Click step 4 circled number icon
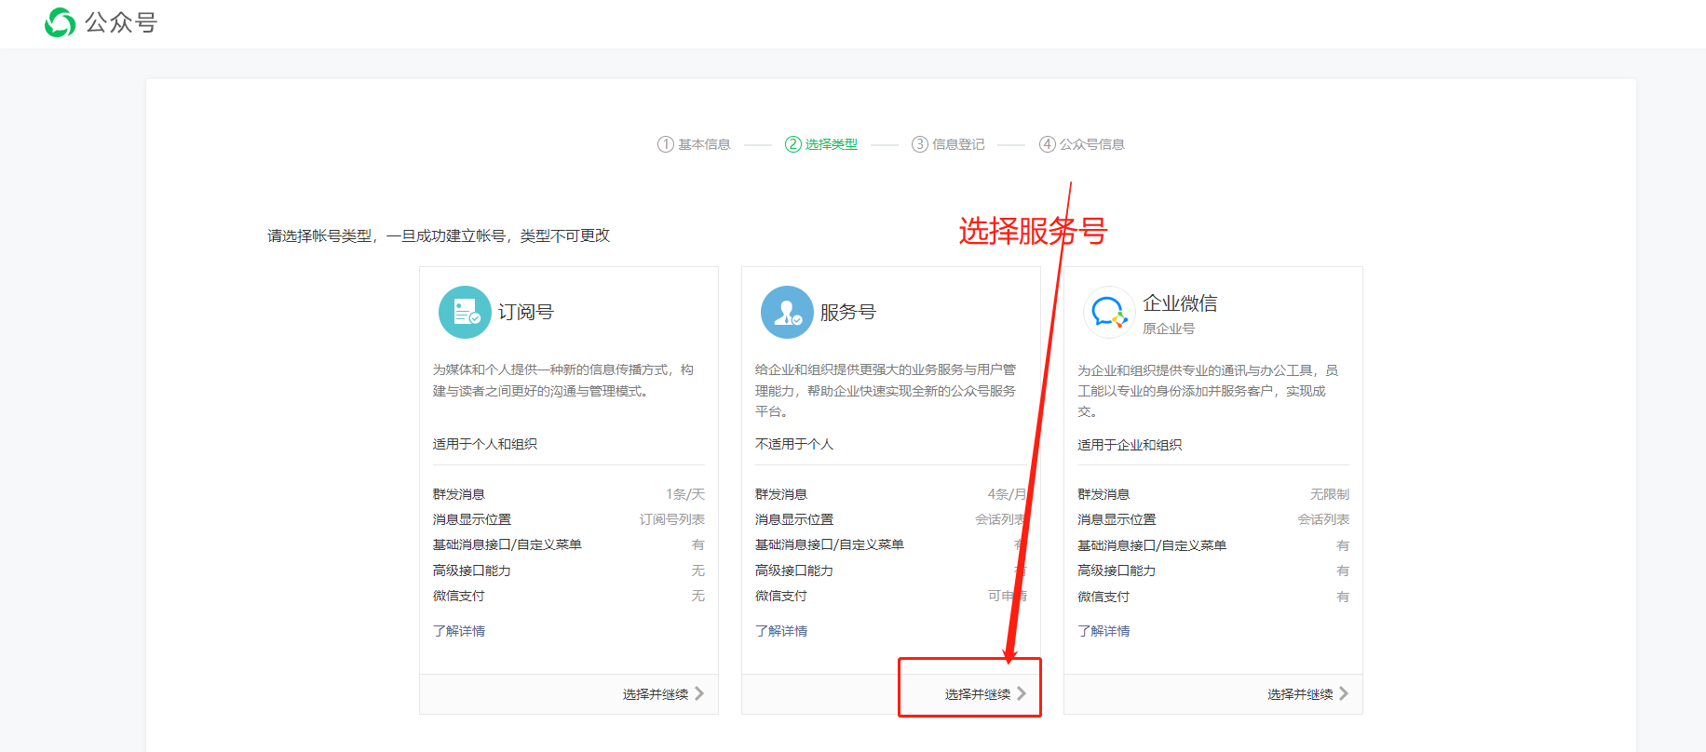Viewport: 1706px width, 752px height. pos(1048,144)
